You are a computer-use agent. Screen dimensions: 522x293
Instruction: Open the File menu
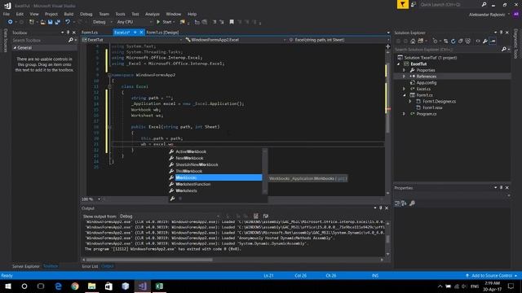click(x=7, y=14)
